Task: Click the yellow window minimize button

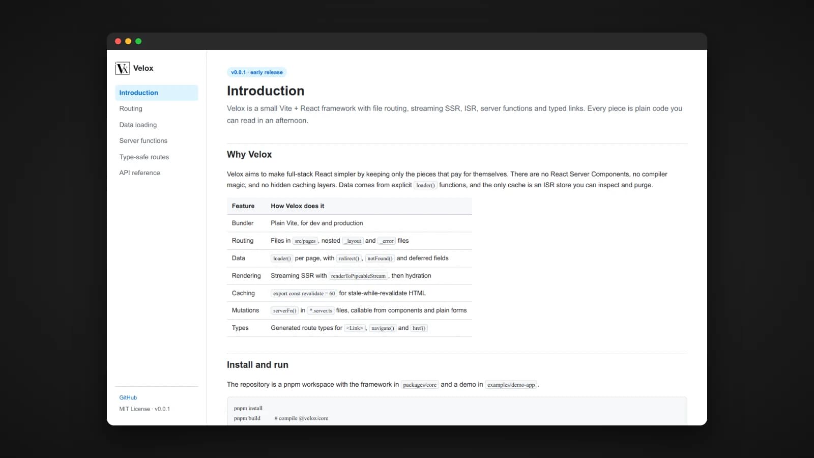Action: [128, 41]
